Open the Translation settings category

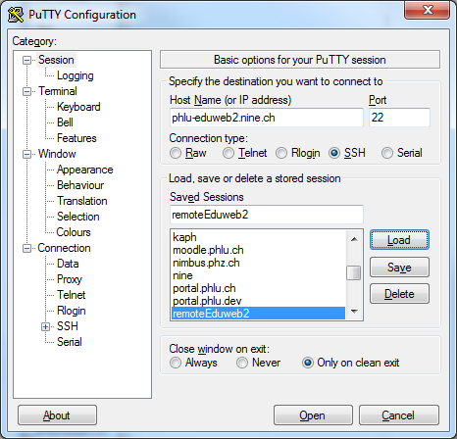(x=81, y=201)
